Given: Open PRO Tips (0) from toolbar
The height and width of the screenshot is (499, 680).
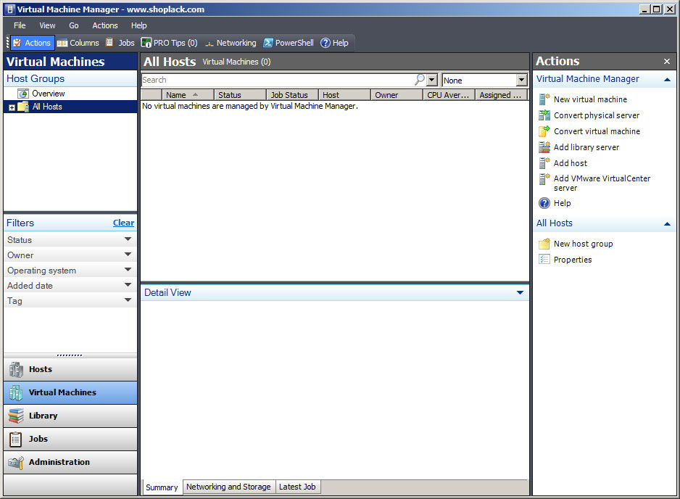Looking at the screenshot, I should (170, 43).
